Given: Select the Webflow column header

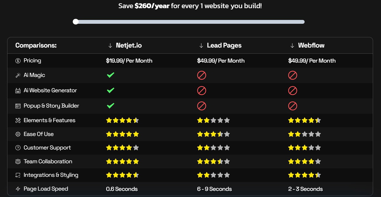Looking at the screenshot, I should pos(311,46).
